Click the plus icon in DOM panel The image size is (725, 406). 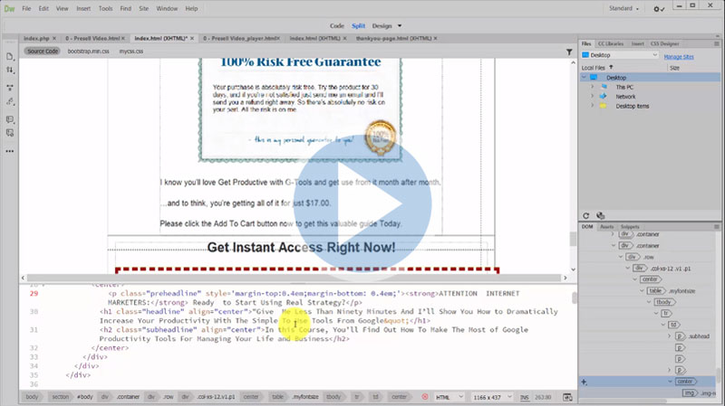584,382
